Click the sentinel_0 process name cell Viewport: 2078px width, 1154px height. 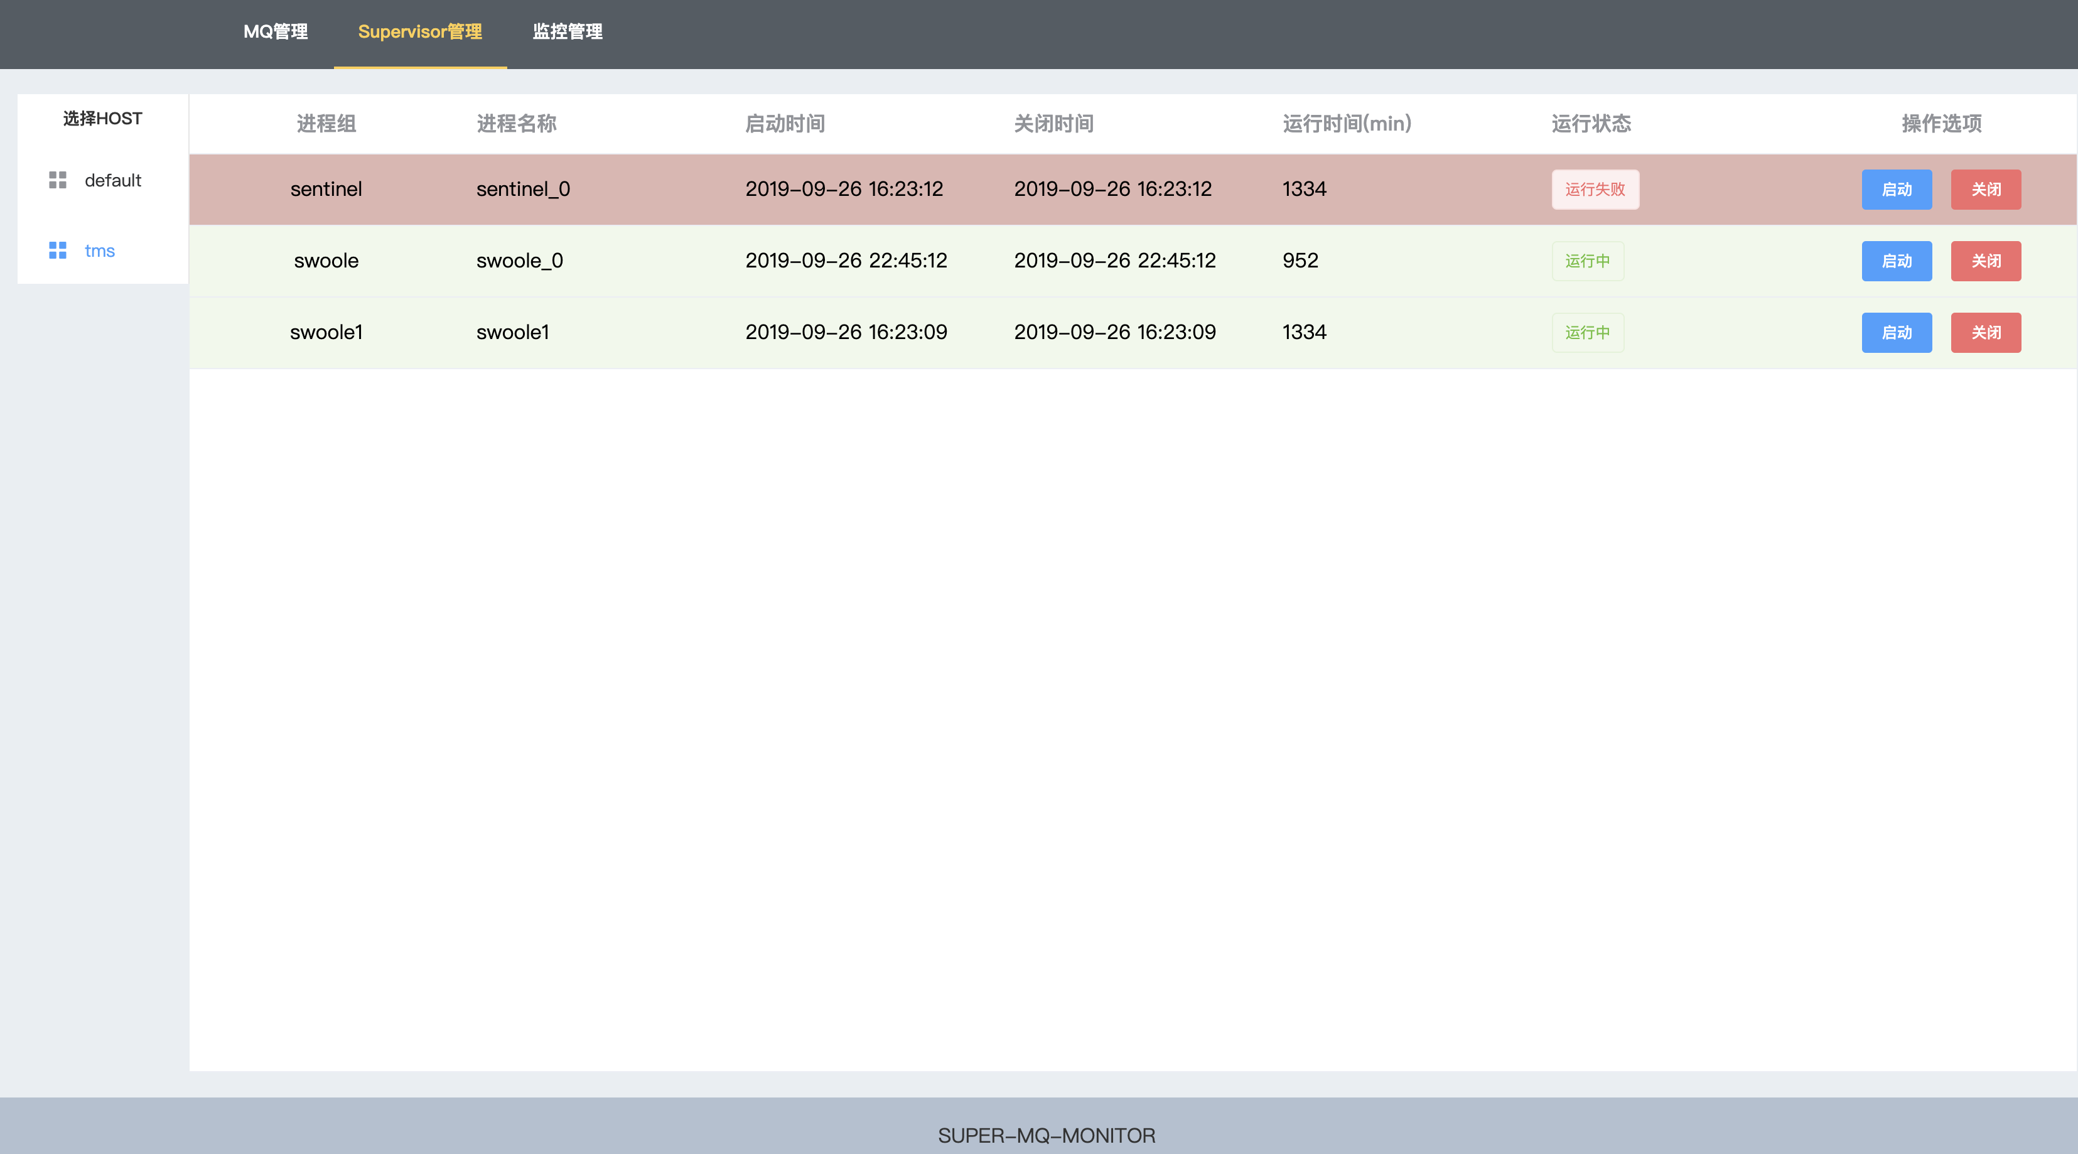(x=523, y=189)
